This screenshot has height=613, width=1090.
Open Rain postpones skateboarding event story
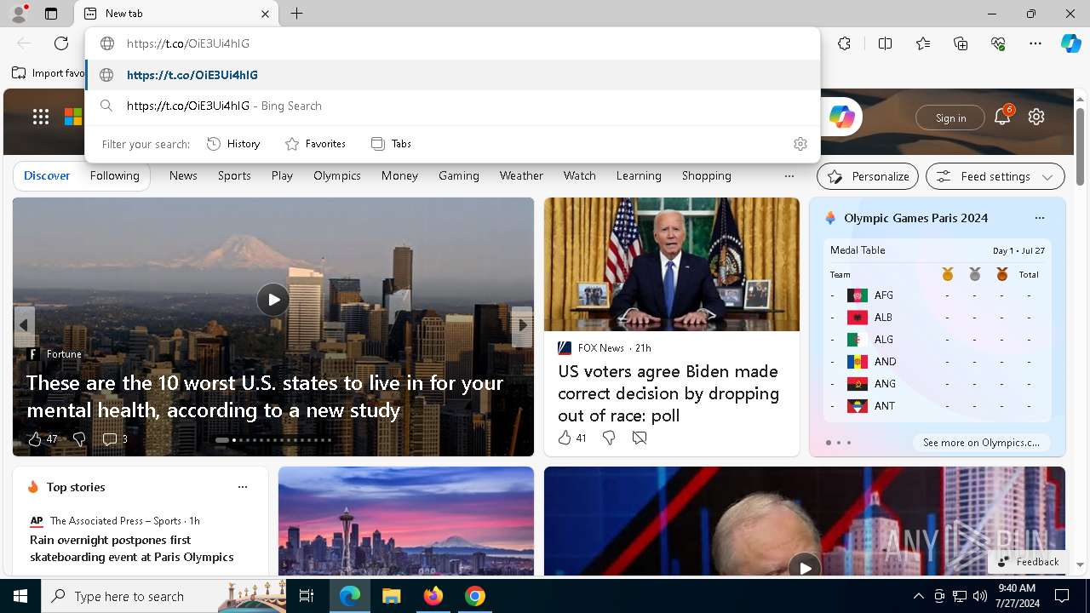click(x=132, y=548)
